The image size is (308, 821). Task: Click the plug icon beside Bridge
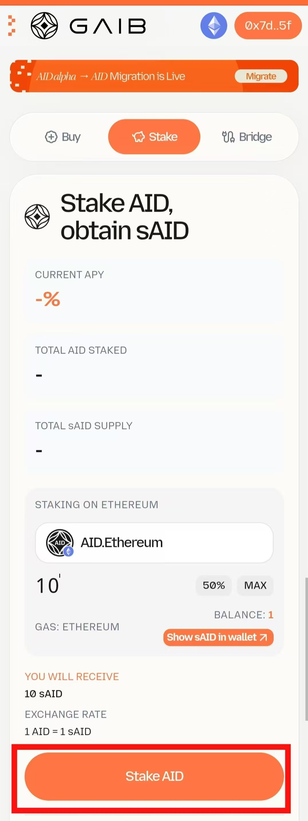pos(228,137)
